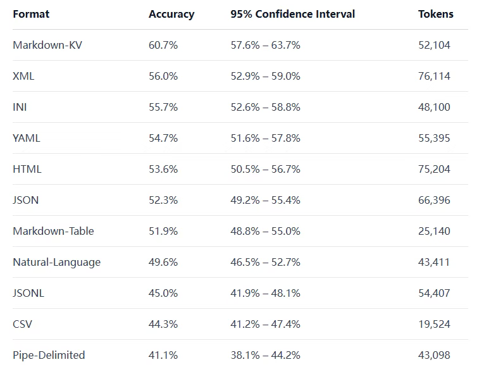
Task: Click the HTML row label
Action: (x=27, y=169)
